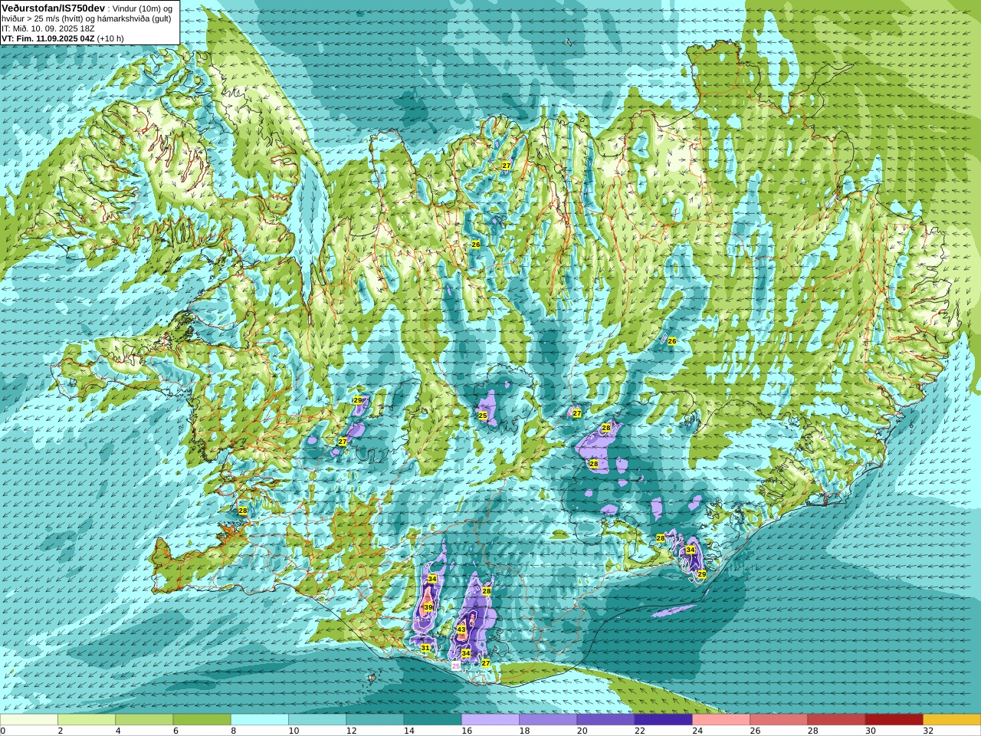Image resolution: width=981 pixels, height=736 pixels.
Task: Click the legend scale number 20
Action: (582, 731)
